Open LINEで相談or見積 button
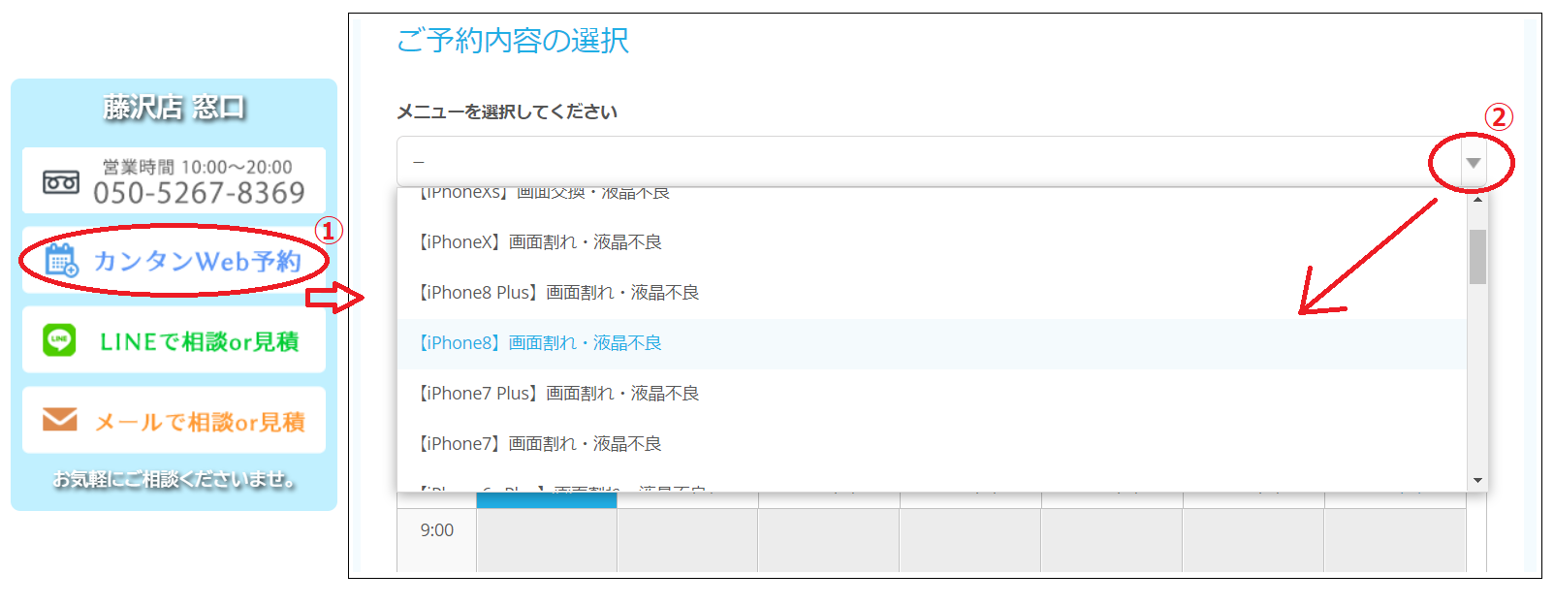Image resolution: width=1554 pixels, height=606 pixels. click(174, 340)
